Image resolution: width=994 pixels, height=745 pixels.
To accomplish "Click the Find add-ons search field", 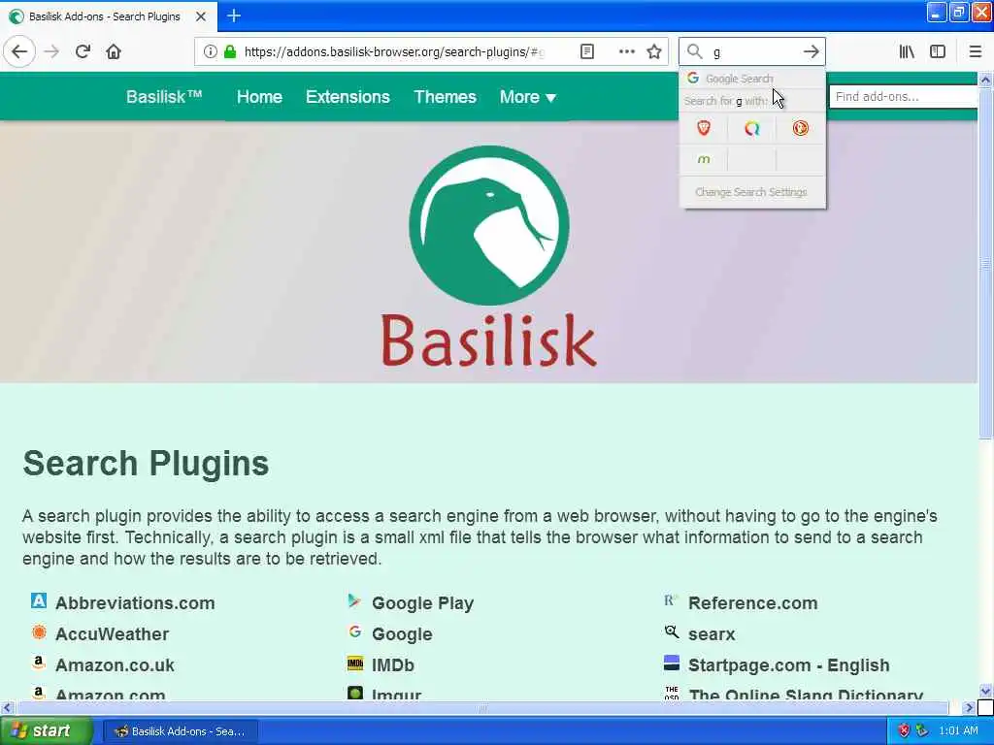I will (905, 96).
